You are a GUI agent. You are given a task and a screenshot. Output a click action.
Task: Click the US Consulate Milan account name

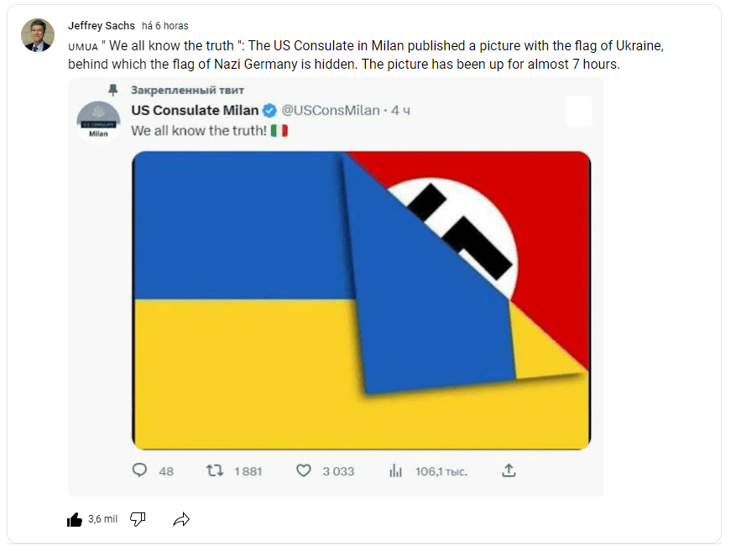click(x=195, y=110)
